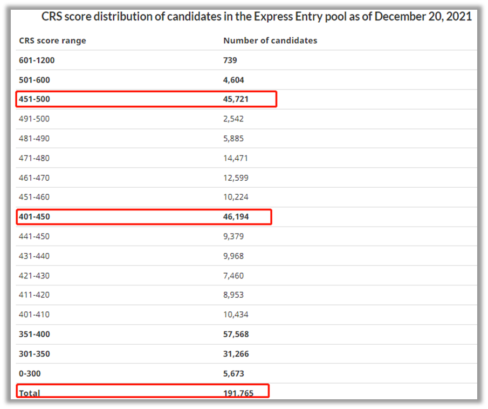Click the value 5,673
This screenshot has width=488, height=409.
233,373
